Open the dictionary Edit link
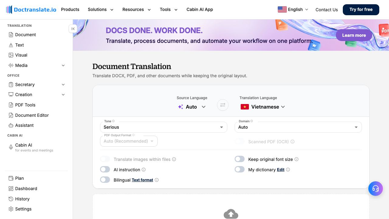This screenshot has width=389, height=219. point(281,170)
